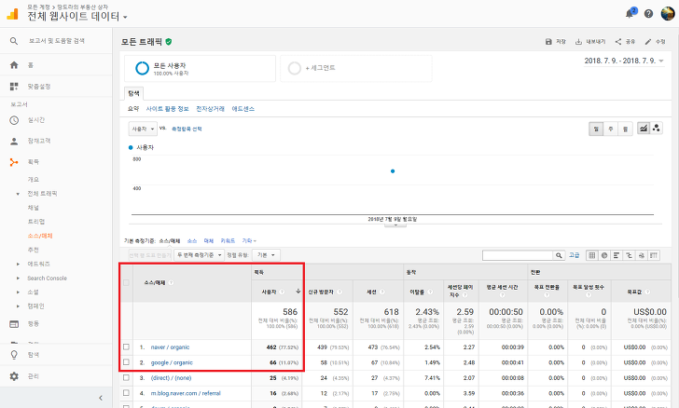679x408 pixels.
Task: Click the 고급 advanced filter link
Action: pyautogui.click(x=575, y=255)
